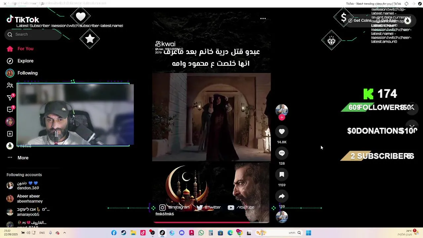Click the playing video area
423x238 pixels.
pos(211,117)
